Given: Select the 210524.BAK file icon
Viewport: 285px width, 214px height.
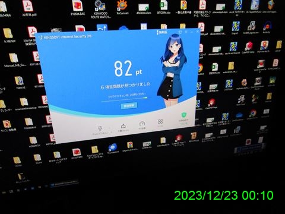Looking at the screenshot, I should pos(78,8).
